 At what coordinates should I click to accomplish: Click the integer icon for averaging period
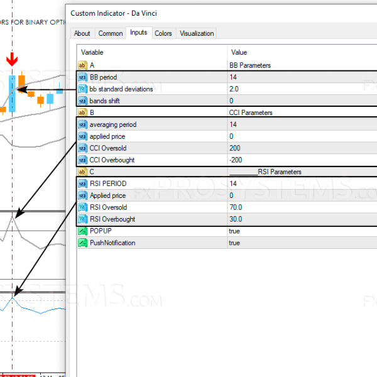tap(82, 124)
